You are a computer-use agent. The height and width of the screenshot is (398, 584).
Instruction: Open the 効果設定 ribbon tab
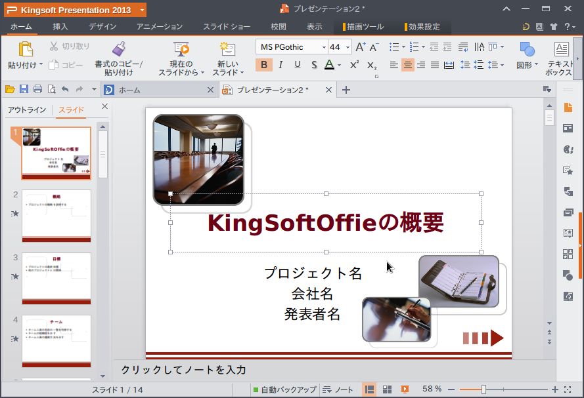click(x=424, y=27)
